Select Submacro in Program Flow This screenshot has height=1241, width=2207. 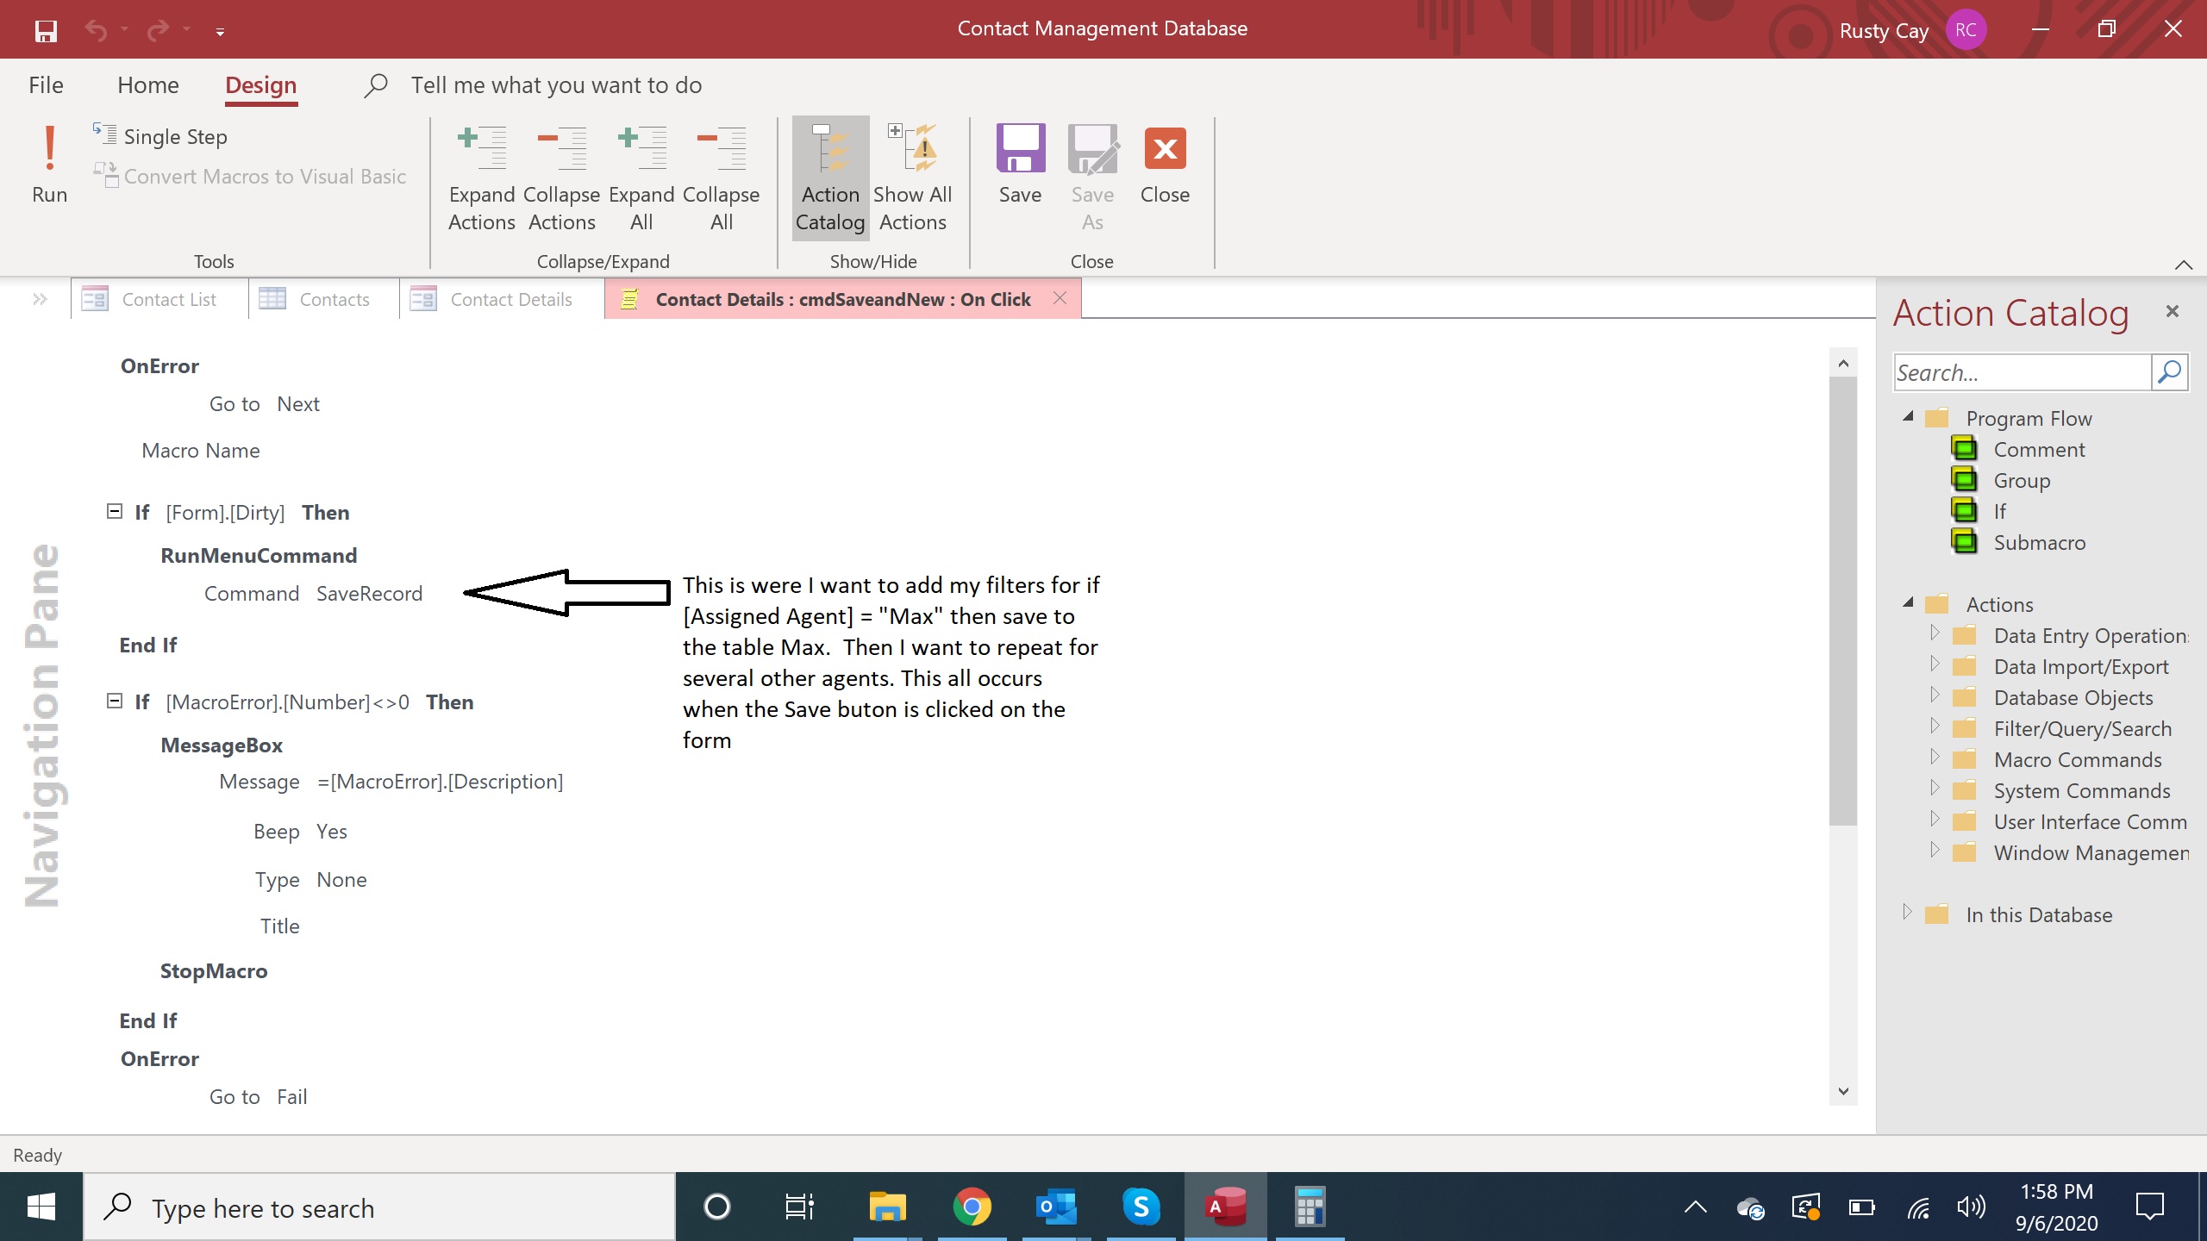pos(2039,543)
